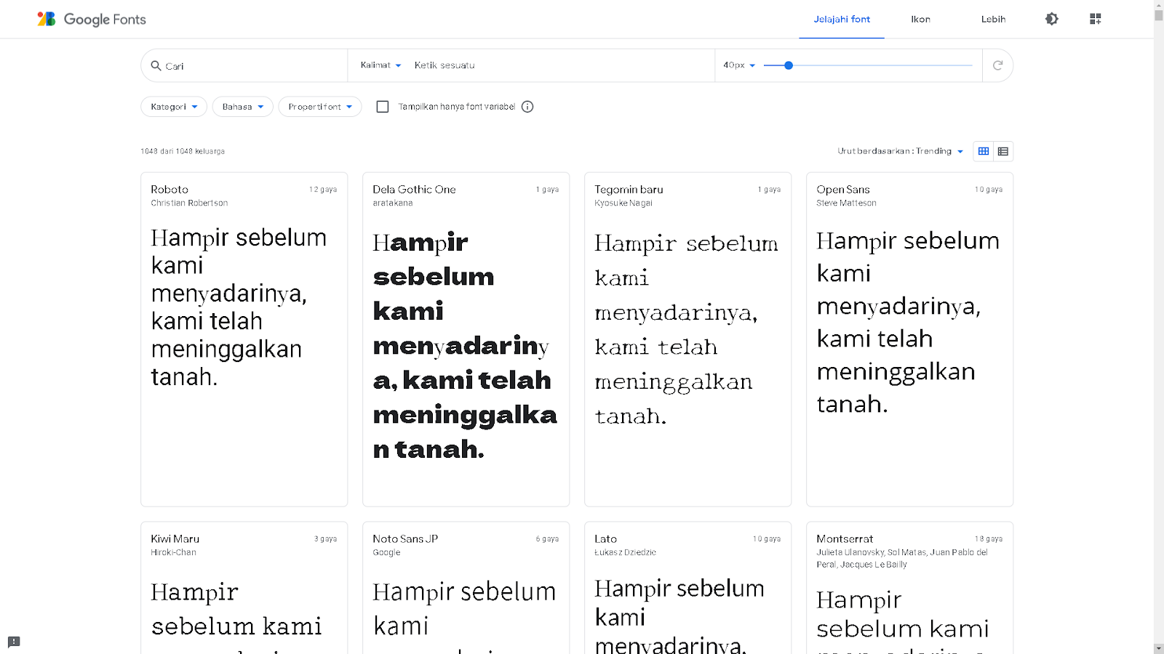Reset the preview with the refresh icon
The image size is (1164, 654).
point(997,65)
